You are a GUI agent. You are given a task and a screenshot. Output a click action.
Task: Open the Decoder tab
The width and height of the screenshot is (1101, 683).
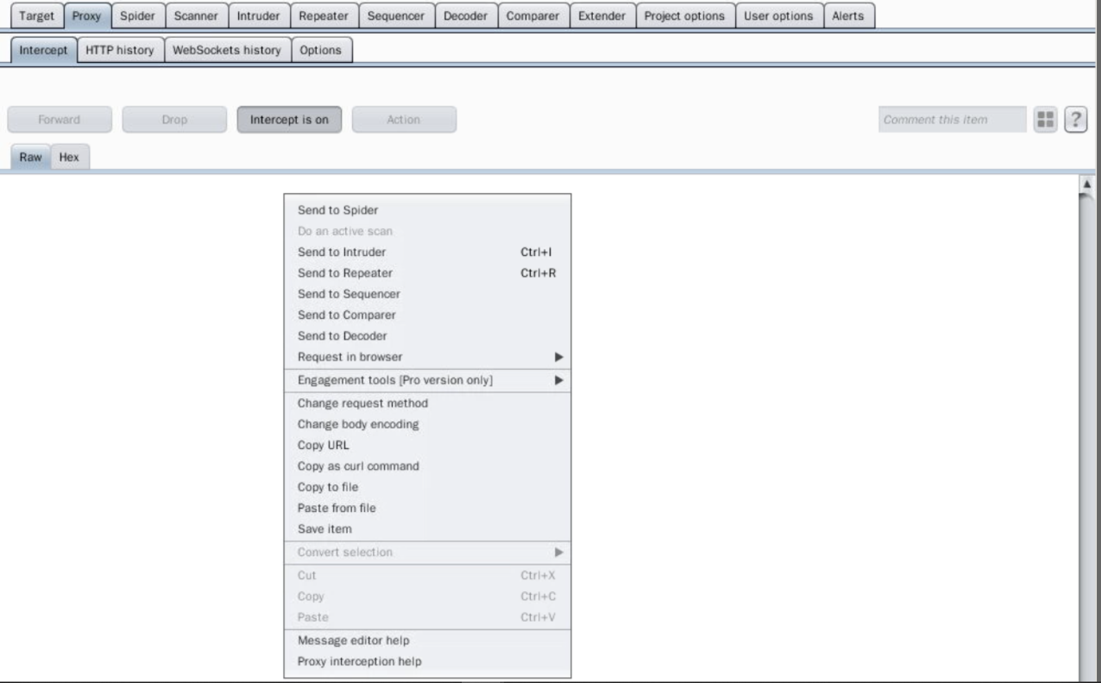465,16
